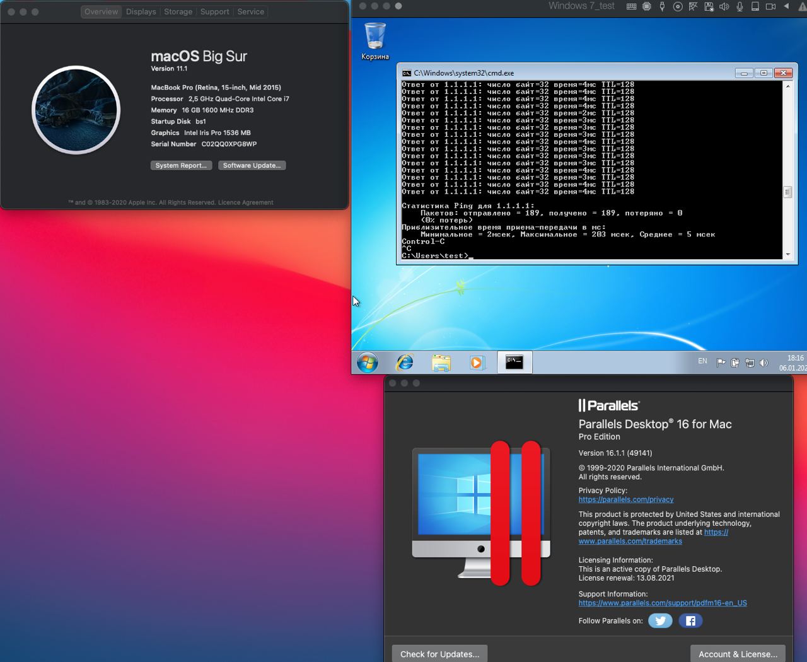Click the keyboard icon in Parallels VM title bar

(631, 6)
